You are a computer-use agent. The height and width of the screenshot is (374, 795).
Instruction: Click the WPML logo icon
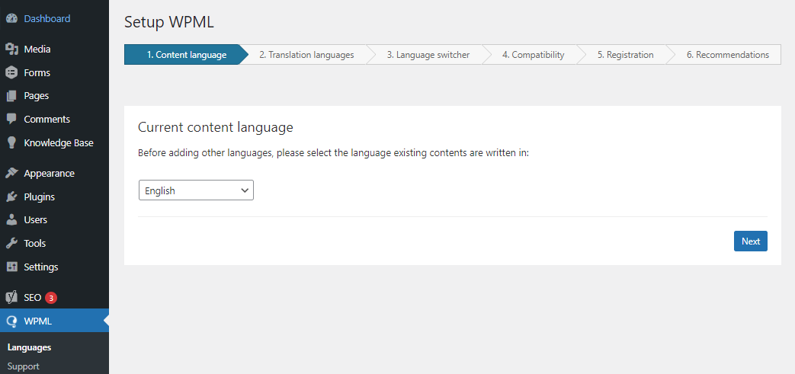(x=11, y=321)
